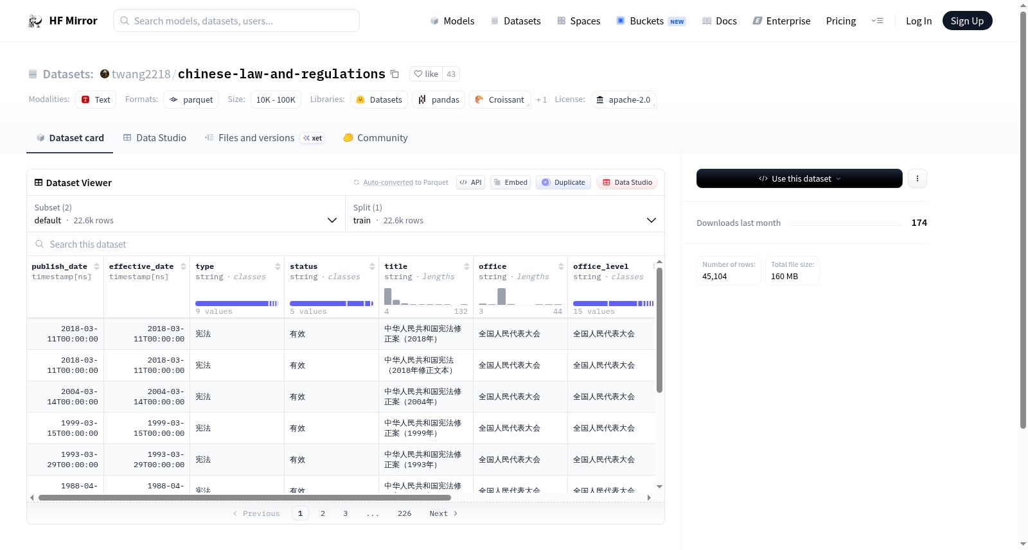Click the Datasets library tag
This screenshot has height=550, width=1028.
(379, 99)
